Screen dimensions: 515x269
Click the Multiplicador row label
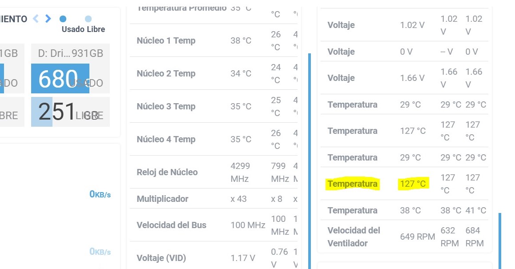(162, 199)
